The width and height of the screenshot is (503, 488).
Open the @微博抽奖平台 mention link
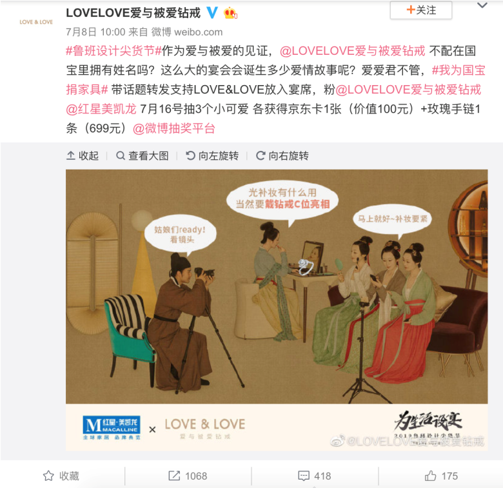173,128
